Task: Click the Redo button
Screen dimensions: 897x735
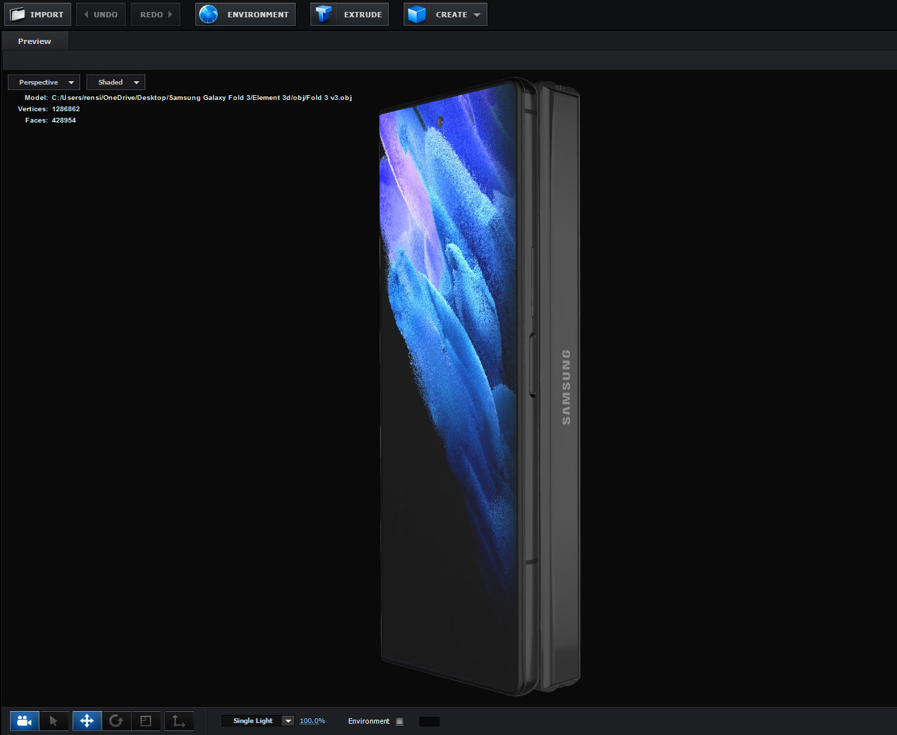Action: (x=155, y=14)
